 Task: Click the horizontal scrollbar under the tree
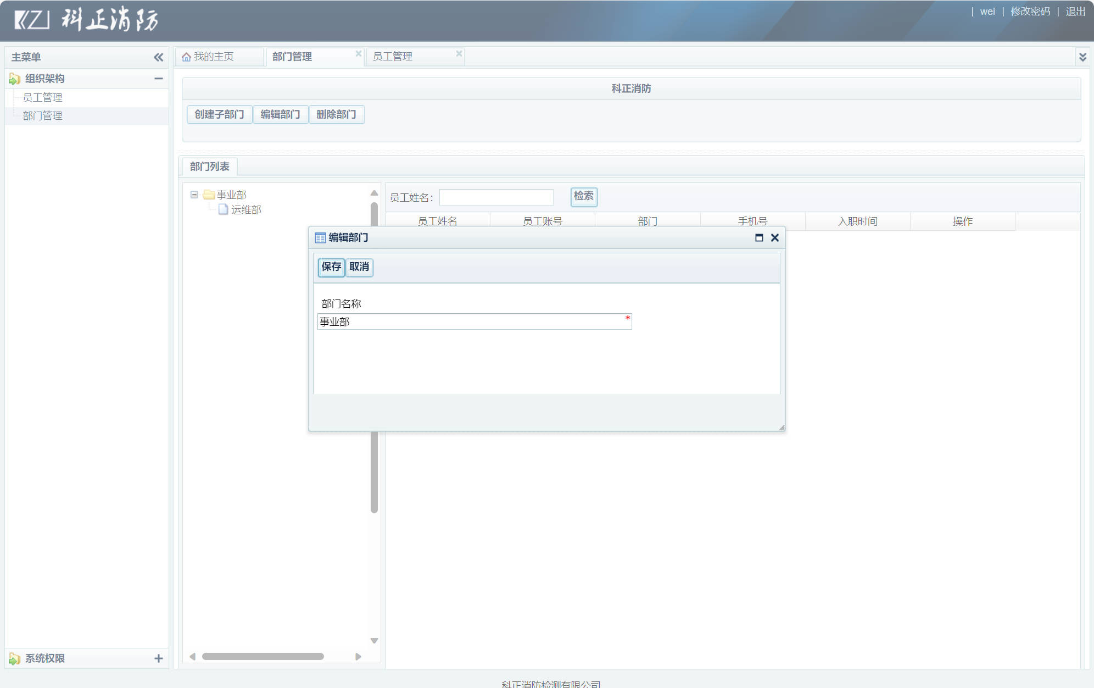(262, 656)
